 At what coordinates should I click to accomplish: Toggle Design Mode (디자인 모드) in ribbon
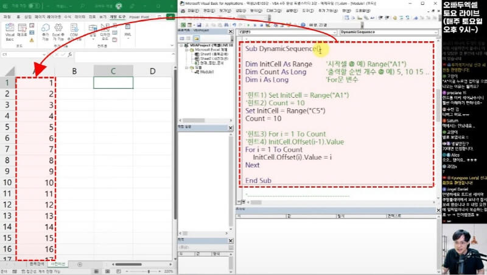pyautogui.click(x=105, y=32)
